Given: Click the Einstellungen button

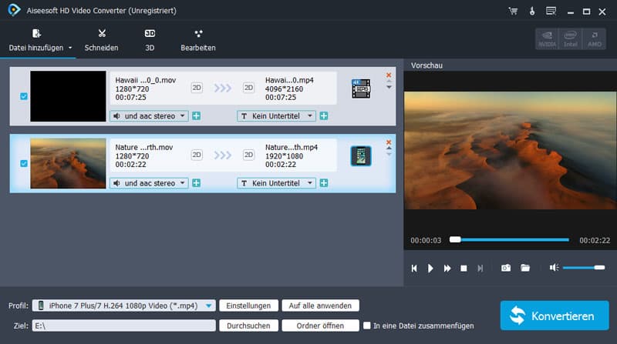Looking at the screenshot, I should click(248, 306).
